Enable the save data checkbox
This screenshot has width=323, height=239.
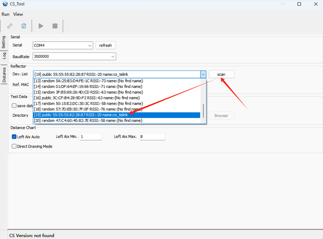coord(14,106)
